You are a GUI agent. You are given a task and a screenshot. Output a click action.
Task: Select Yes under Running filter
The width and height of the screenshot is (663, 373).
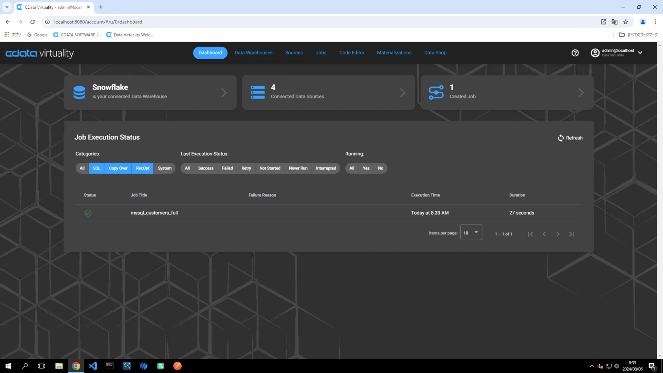point(366,168)
